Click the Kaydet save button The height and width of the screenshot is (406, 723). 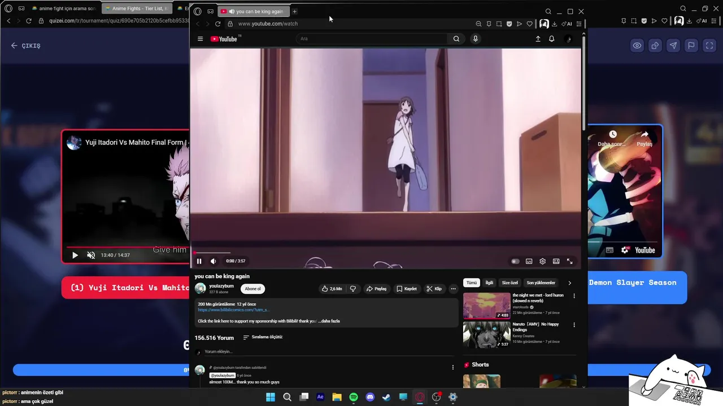coord(407,289)
